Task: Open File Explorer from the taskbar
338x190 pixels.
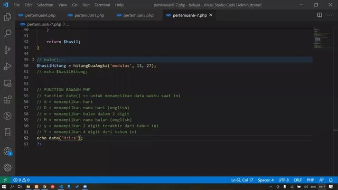Action: 28,187
